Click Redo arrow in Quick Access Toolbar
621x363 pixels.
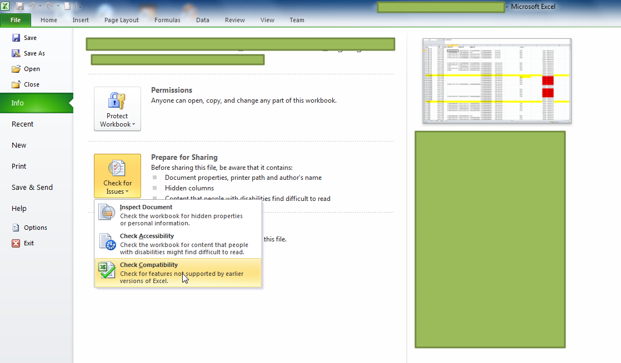point(49,6)
